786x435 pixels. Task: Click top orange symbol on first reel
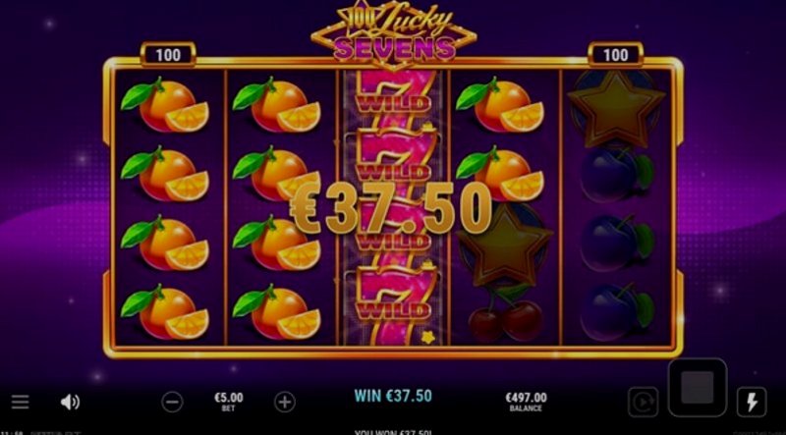165,104
